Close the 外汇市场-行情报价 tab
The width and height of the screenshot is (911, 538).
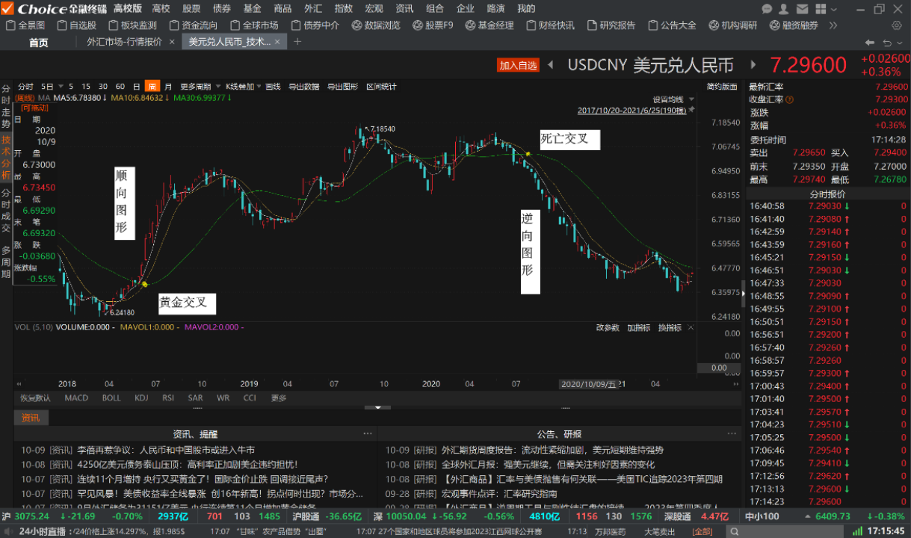pos(172,42)
